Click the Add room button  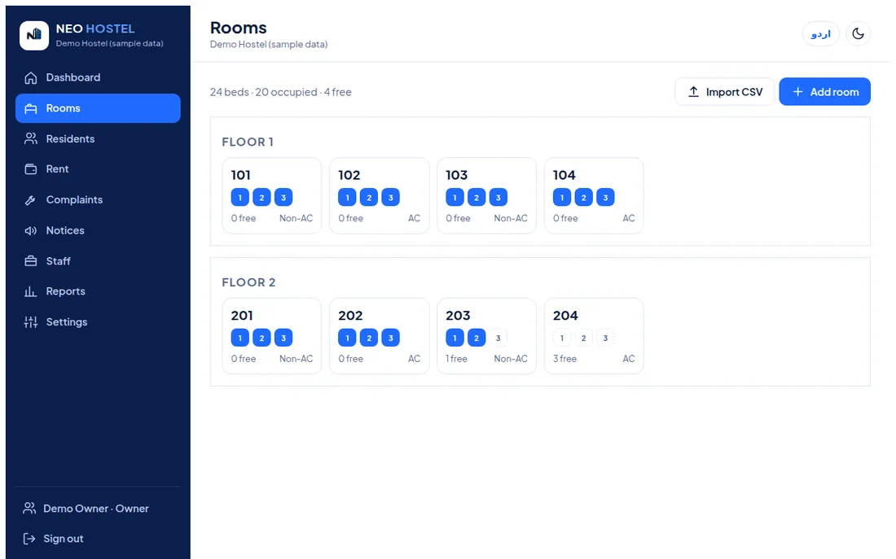pos(824,92)
